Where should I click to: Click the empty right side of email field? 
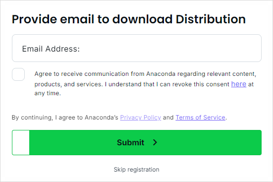coord(209,48)
